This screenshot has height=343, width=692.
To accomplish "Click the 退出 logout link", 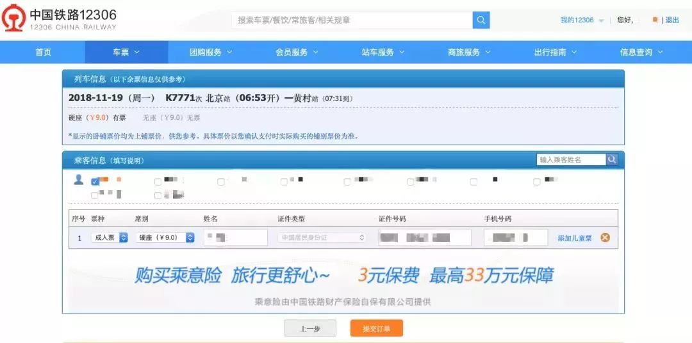I will (672, 20).
